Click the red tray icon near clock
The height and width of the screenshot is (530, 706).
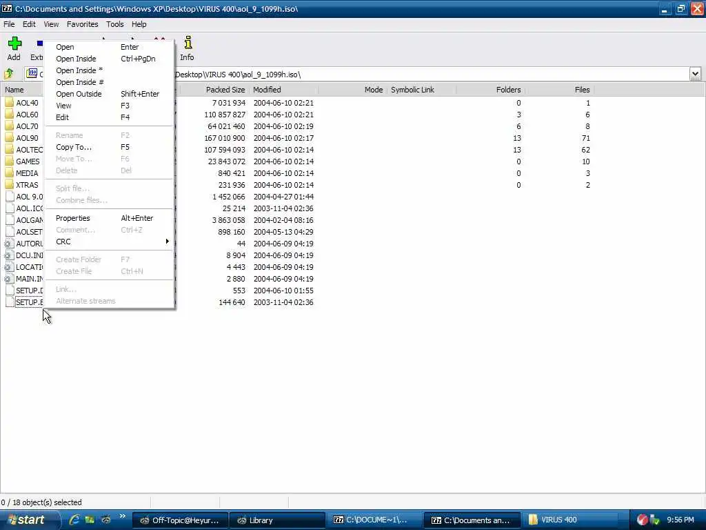(643, 520)
